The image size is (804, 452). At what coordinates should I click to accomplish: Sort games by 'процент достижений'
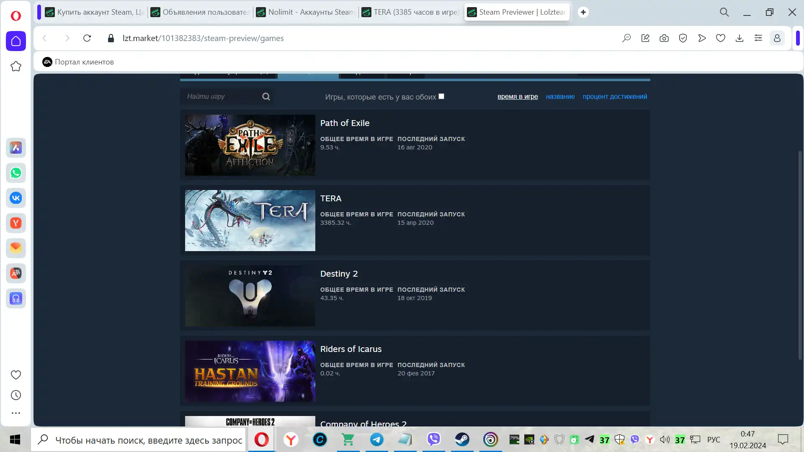pos(615,97)
